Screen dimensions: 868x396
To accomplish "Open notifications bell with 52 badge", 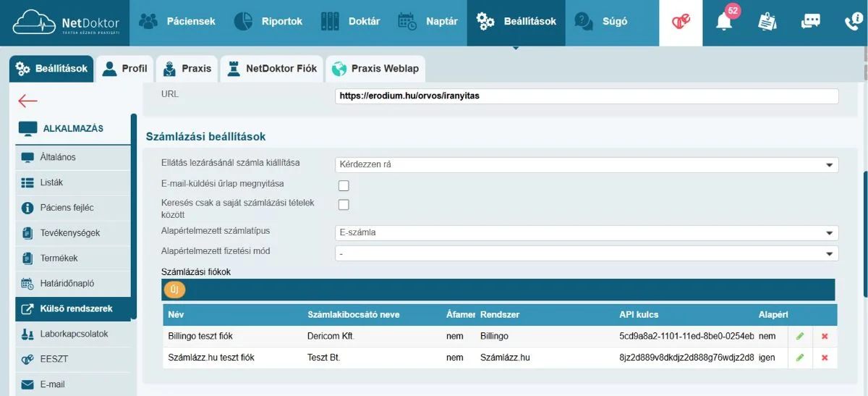I will coord(723,21).
